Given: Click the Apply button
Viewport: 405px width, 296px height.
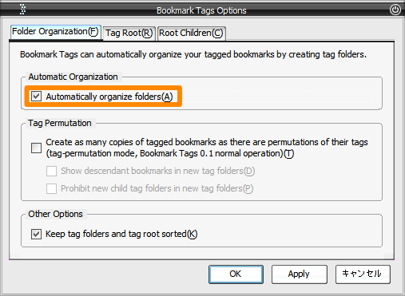Looking at the screenshot, I should 300,274.
